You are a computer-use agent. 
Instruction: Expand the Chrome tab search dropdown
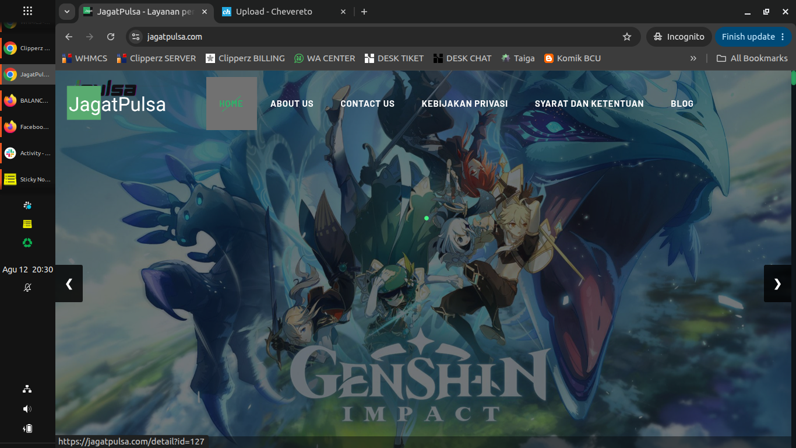pos(67,12)
